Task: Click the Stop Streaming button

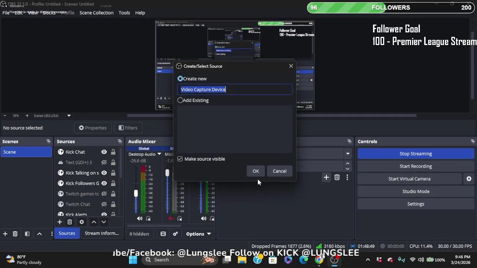Action: click(416, 154)
